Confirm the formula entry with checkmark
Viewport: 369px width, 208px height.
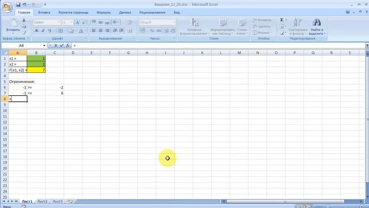click(62, 45)
